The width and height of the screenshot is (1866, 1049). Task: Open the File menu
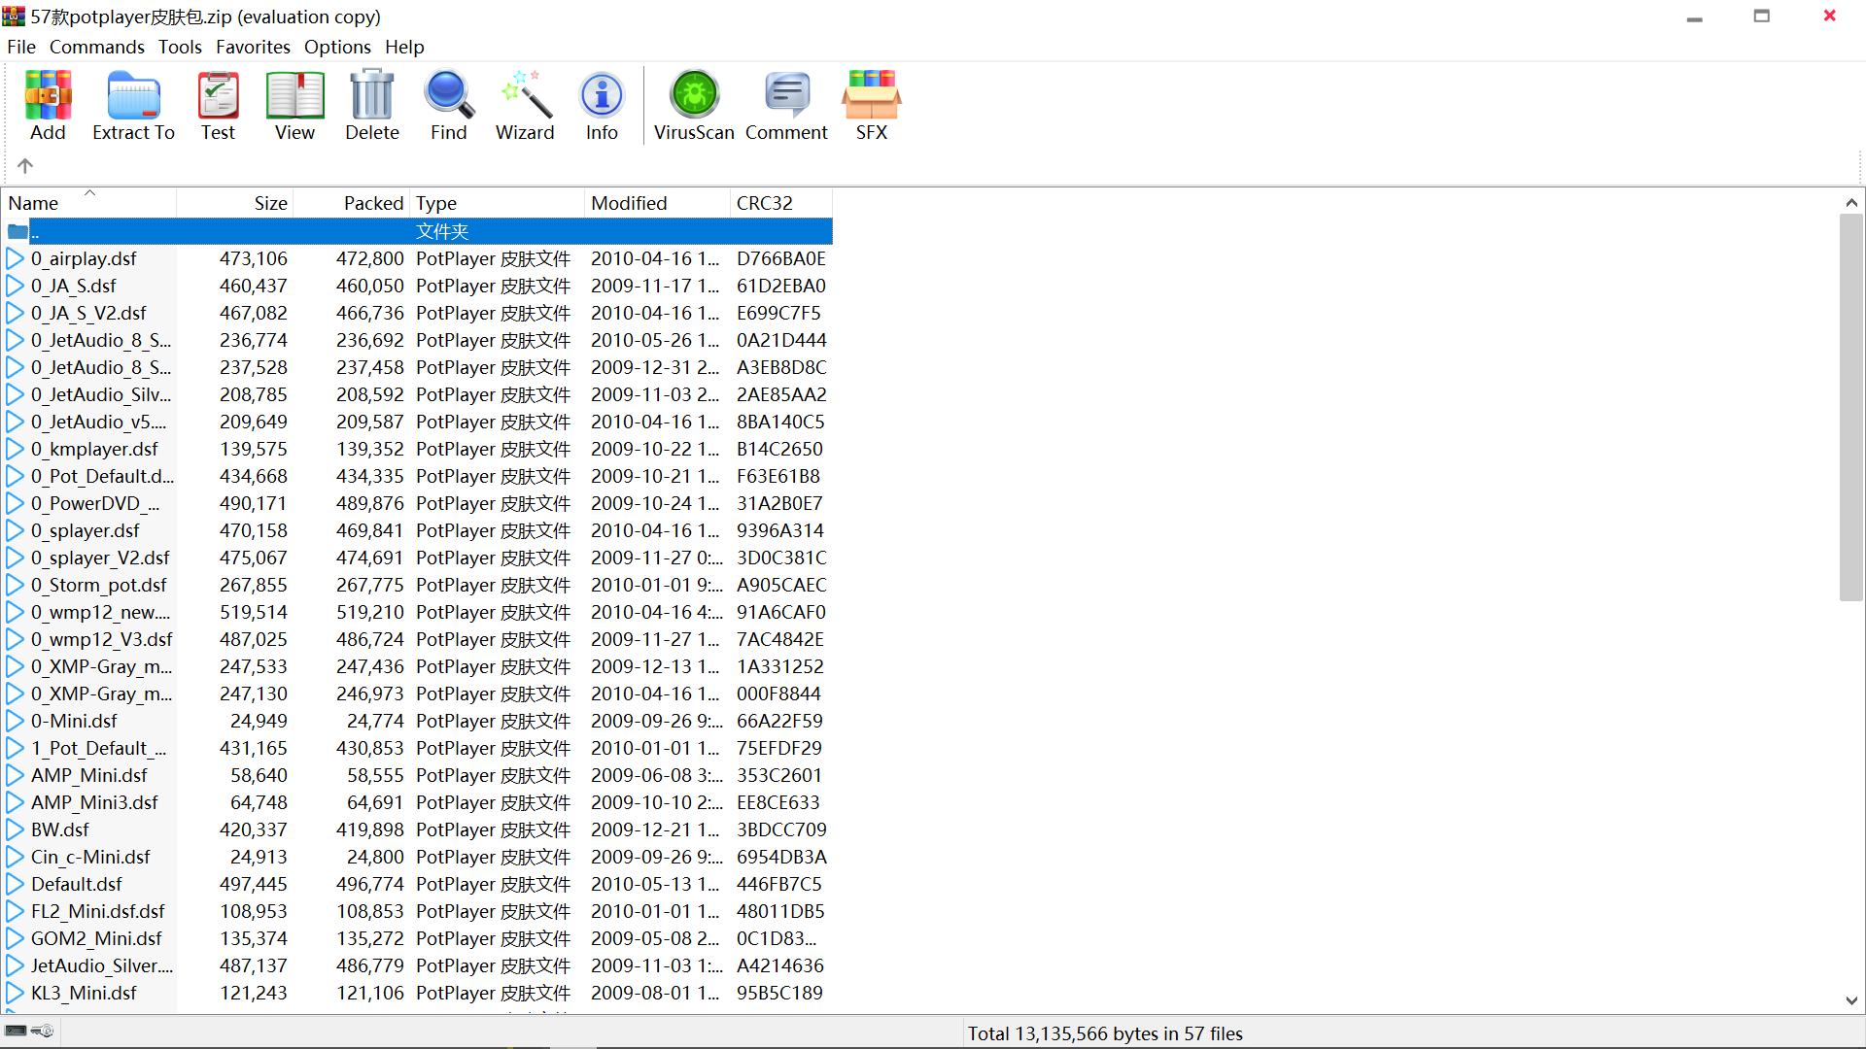pyautogui.click(x=21, y=47)
